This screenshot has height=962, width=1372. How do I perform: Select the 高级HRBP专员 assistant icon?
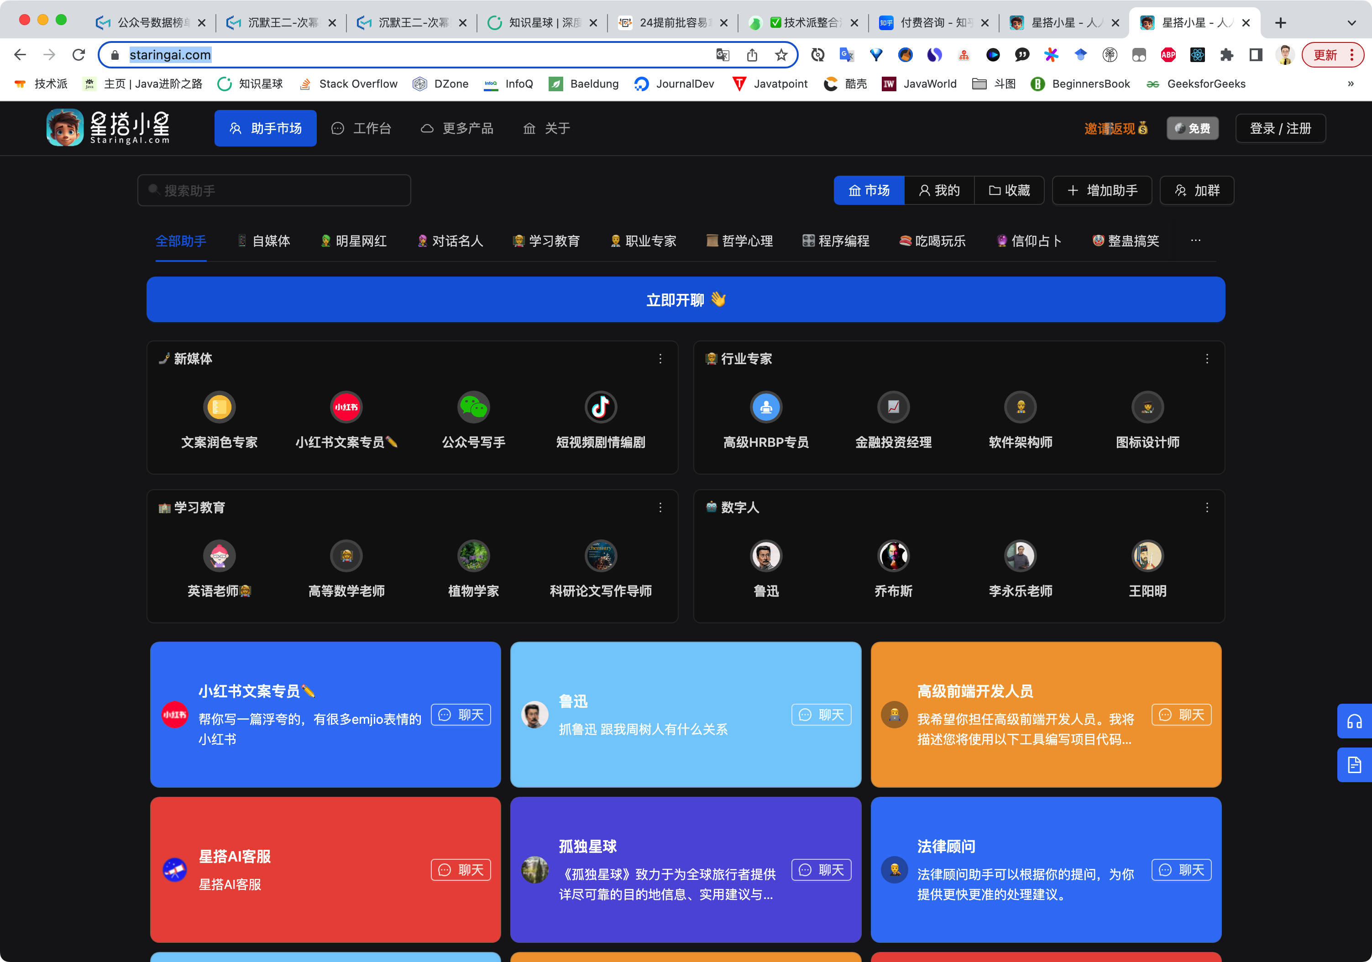766,408
